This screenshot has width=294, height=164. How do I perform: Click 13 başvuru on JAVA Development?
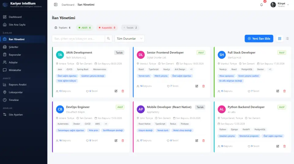point(63,91)
